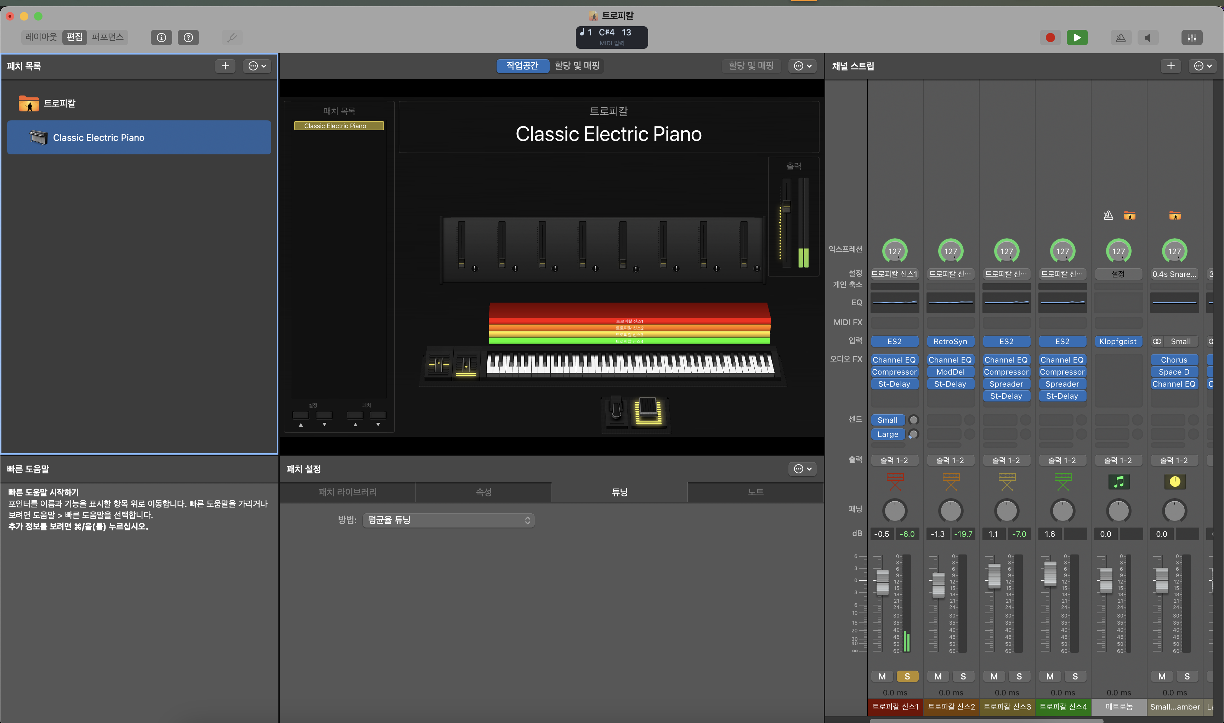The width and height of the screenshot is (1224, 723).
Task: Click the EQ thumbnail on 트로피칼 신스1
Action: [895, 302]
